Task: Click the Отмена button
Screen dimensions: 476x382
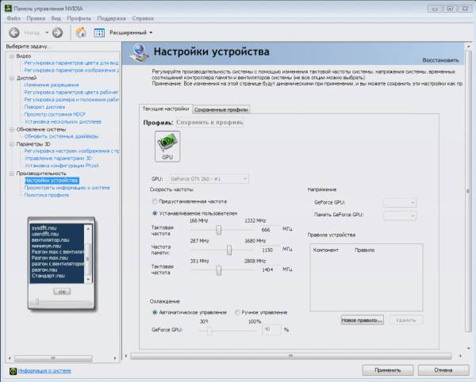Action: [x=443, y=370]
